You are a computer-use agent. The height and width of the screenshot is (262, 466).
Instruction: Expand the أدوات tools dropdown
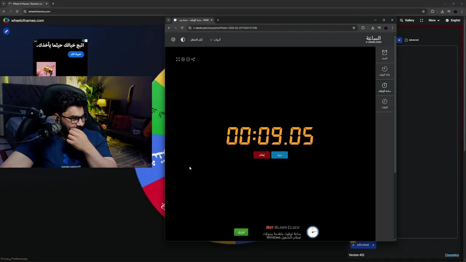pyautogui.click(x=215, y=40)
